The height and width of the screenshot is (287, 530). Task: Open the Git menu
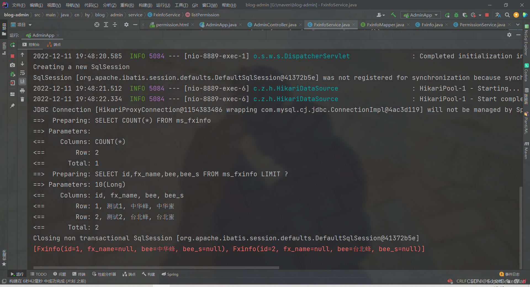click(x=195, y=5)
